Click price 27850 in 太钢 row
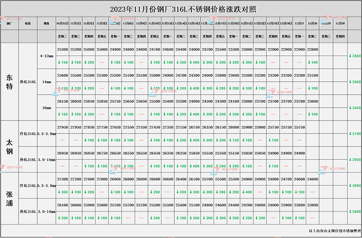The width and height of the screenshot is (362, 238). (x=89, y=127)
